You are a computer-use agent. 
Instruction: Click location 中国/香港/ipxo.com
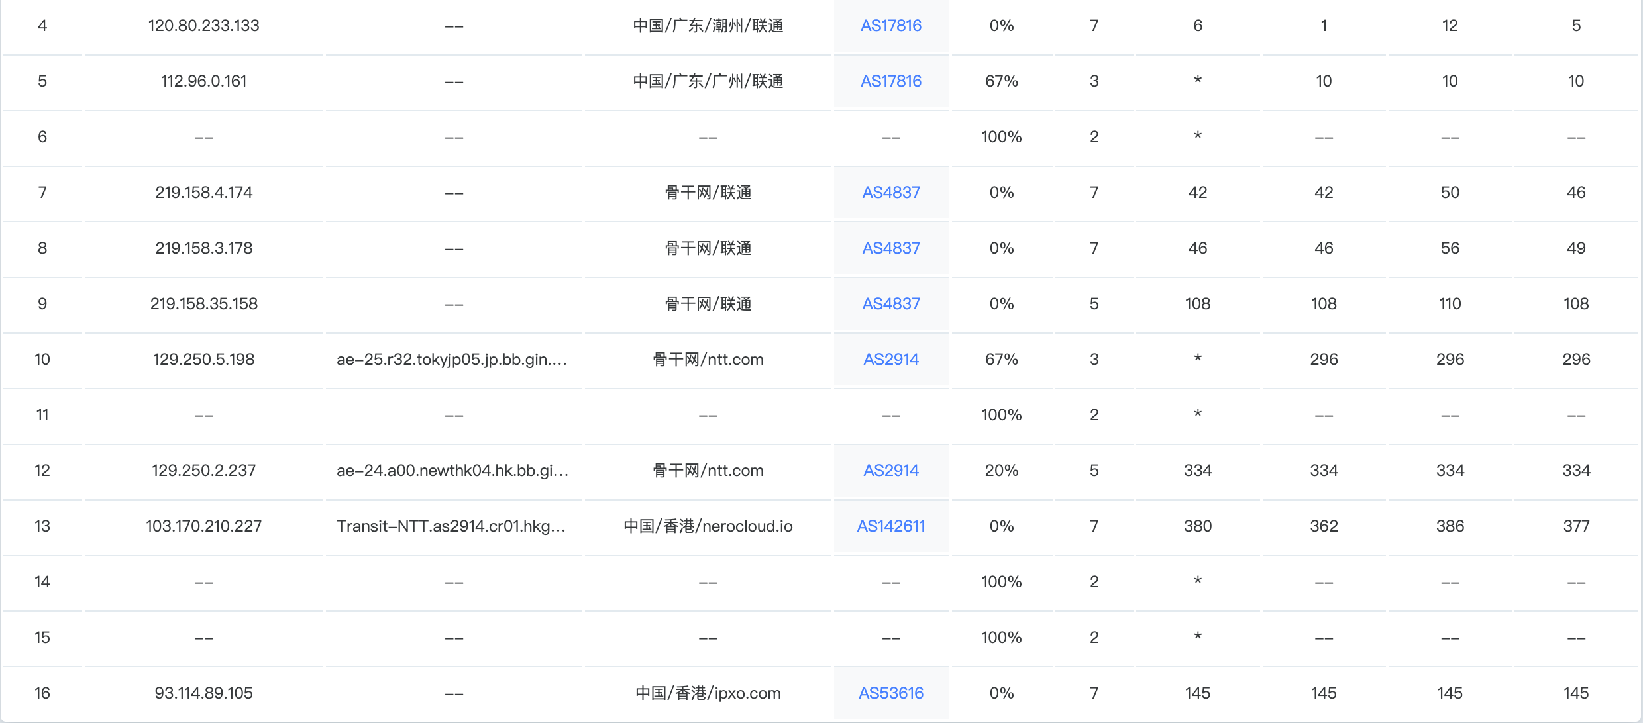pyautogui.click(x=708, y=693)
